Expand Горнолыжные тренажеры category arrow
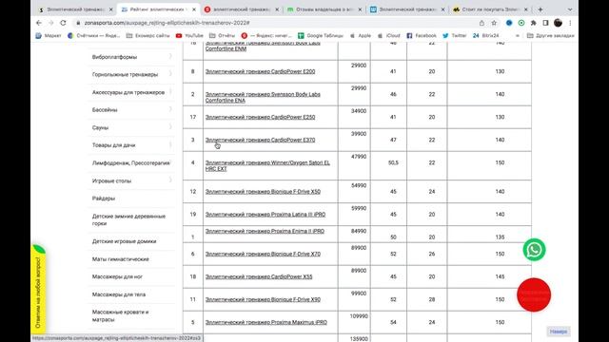 170,74
